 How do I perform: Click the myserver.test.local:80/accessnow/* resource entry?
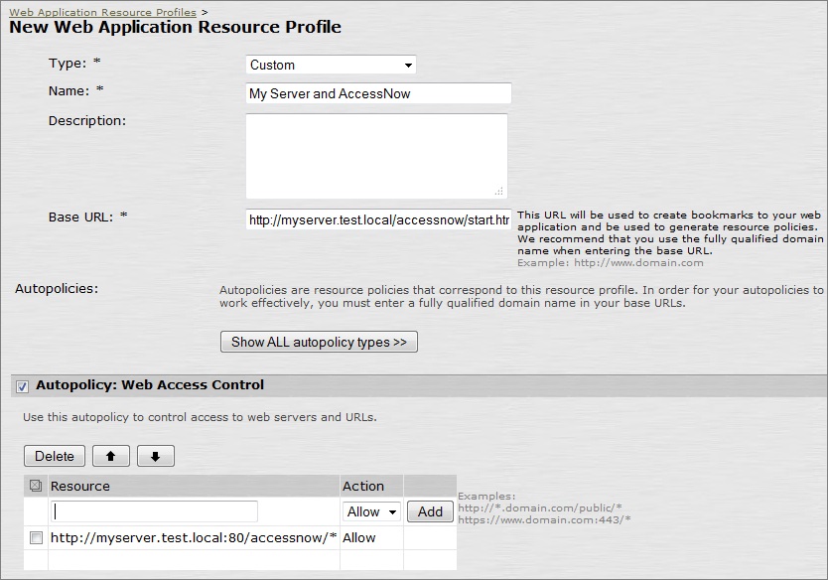(x=194, y=537)
